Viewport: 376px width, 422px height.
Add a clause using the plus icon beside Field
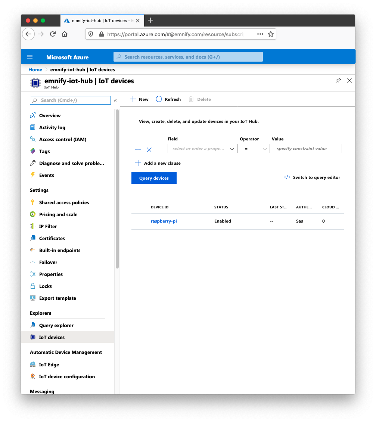(x=138, y=150)
